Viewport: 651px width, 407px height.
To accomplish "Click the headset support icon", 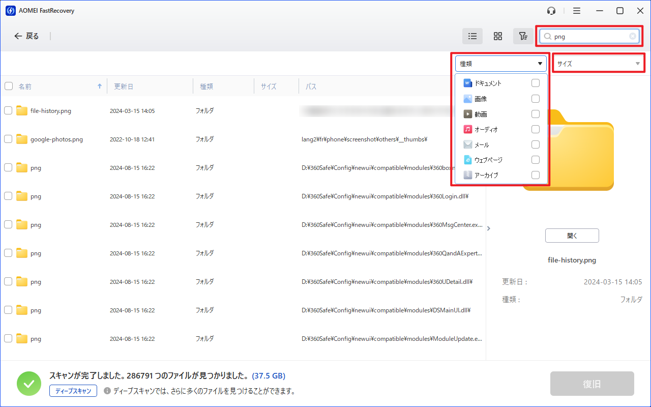I will point(551,11).
